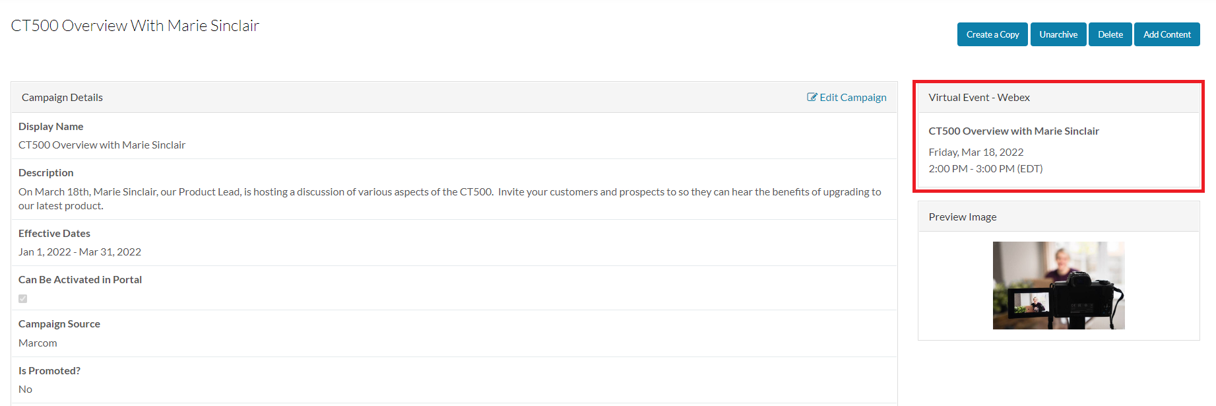Click the Create a Copy button
Viewport: 1216px width, 406px height.
click(992, 34)
